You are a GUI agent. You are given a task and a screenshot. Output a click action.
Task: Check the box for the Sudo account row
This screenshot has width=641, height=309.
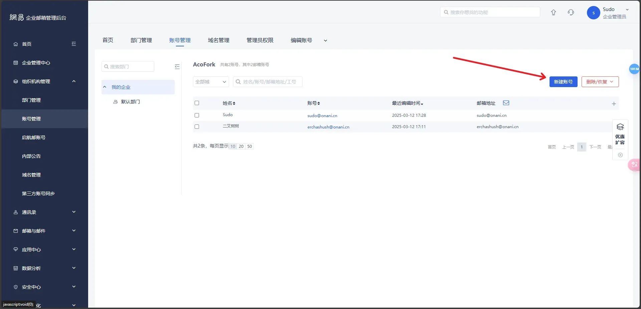pos(197,115)
